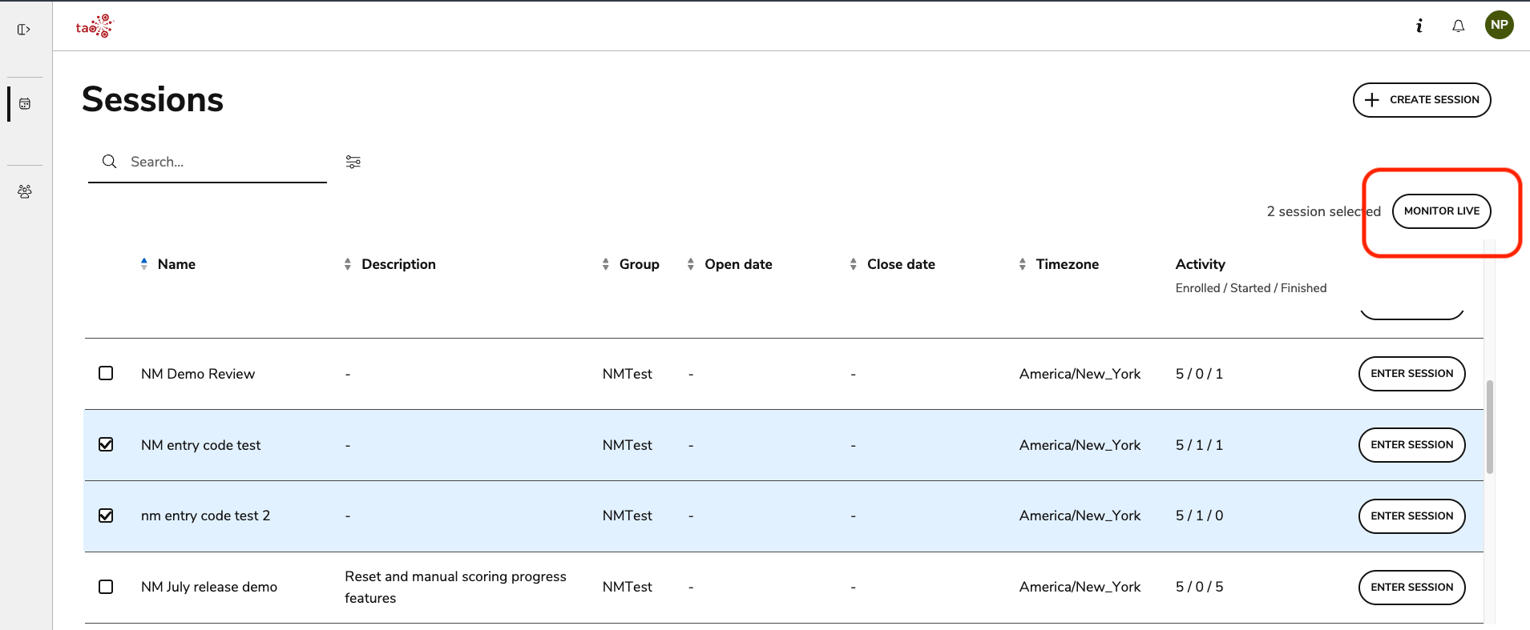Select the NM July release demo checkbox
Screen dimensions: 1530x630
point(106,587)
